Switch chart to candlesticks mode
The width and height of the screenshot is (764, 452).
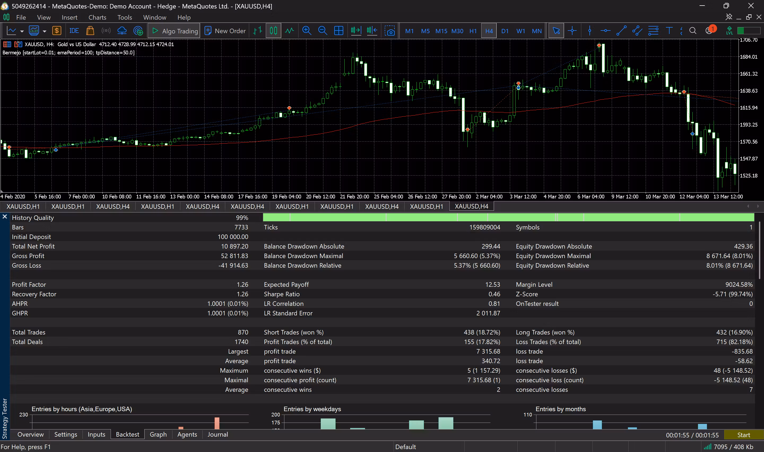[x=274, y=31]
